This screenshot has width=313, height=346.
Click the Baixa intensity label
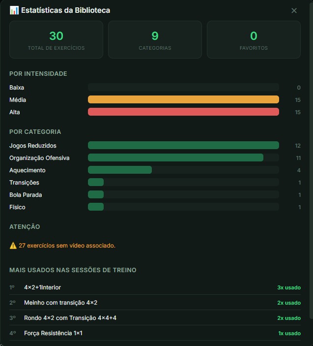pyautogui.click(x=17, y=88)
